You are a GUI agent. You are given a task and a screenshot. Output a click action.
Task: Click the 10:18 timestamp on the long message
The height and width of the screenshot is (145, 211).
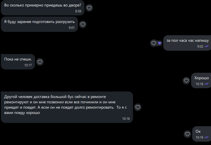pos(126,119)
